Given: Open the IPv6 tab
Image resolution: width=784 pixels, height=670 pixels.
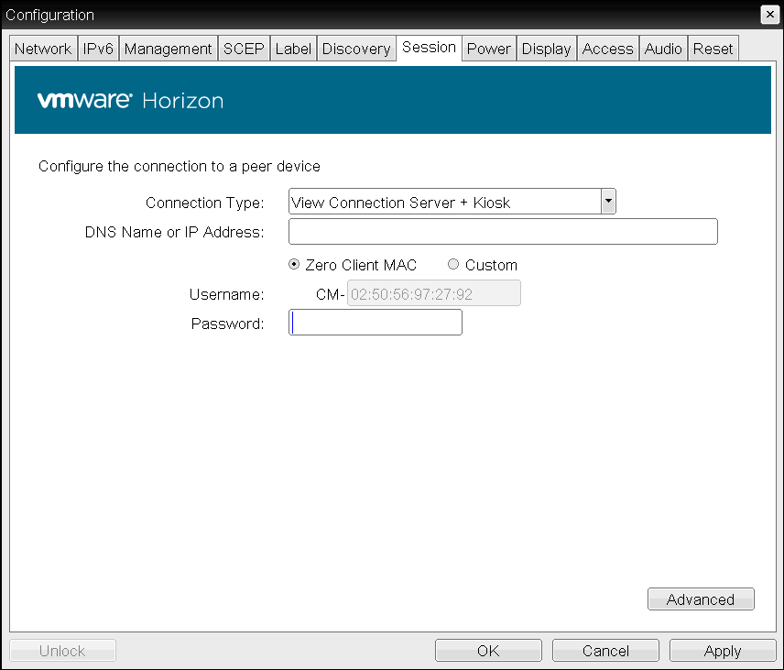Looking at the screenshot, I should click(98, 49).
